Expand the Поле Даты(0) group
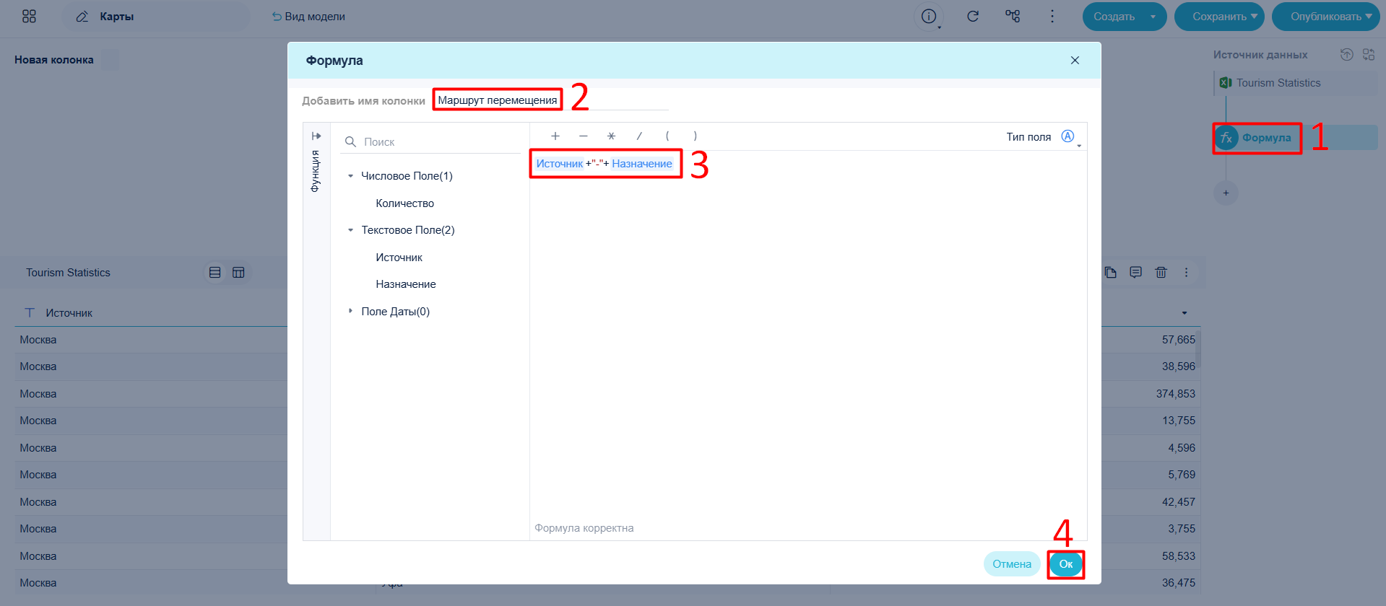The image size is (1386, 606). pos(350,311)
